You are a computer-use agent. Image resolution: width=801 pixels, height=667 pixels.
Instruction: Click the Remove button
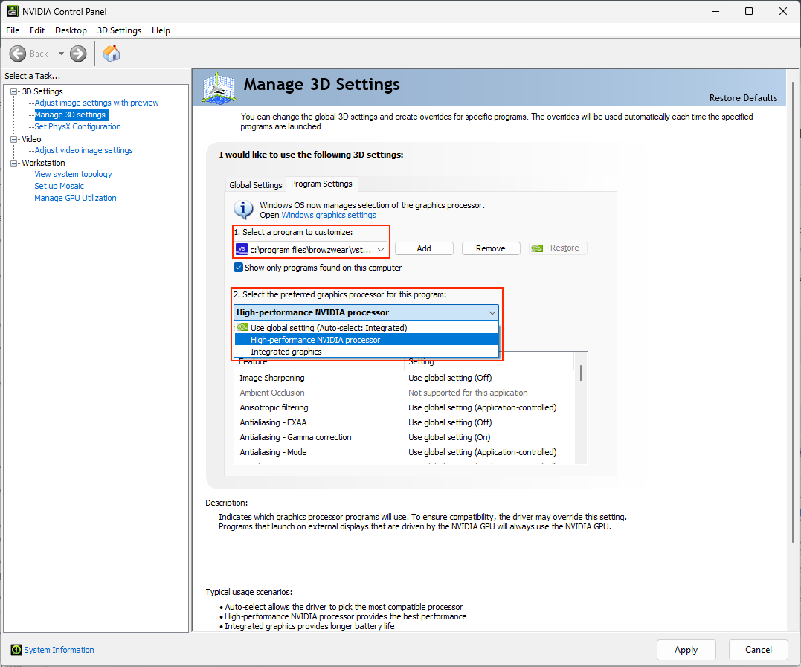click(x=491, y=248)
